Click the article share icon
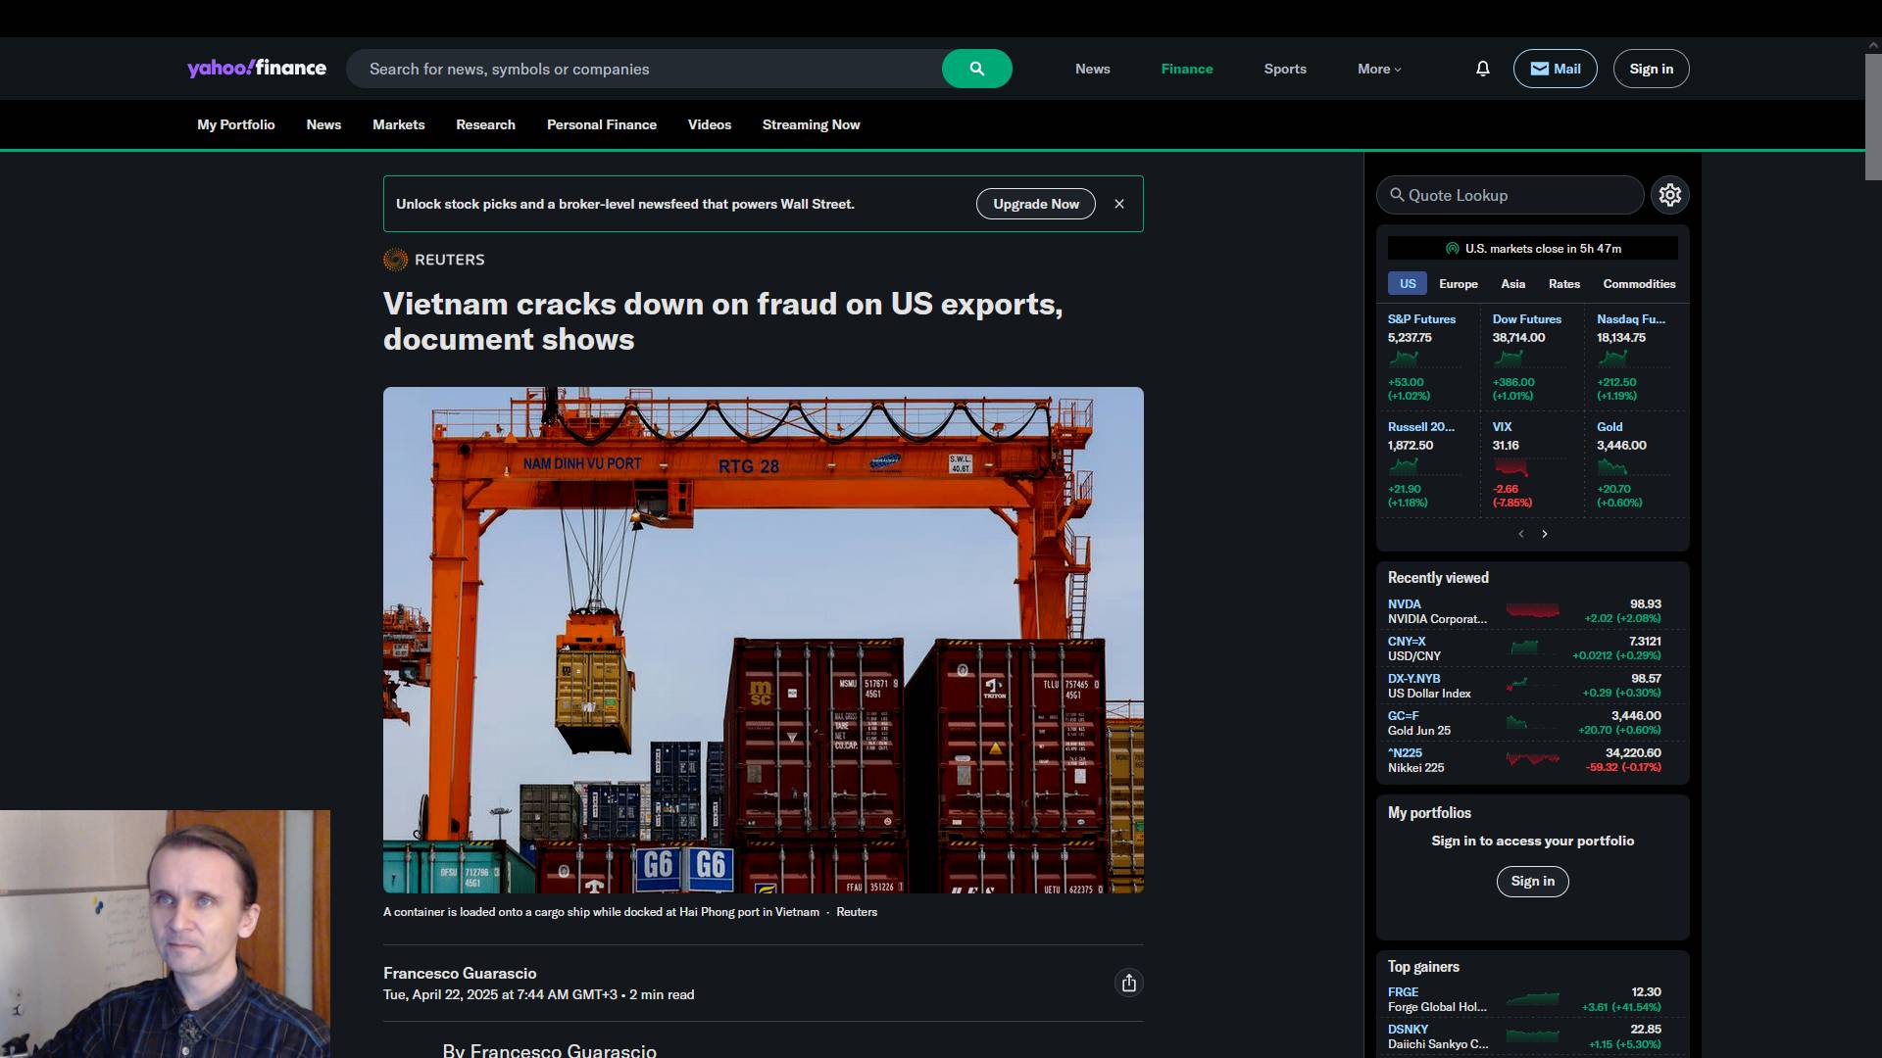Image resolution: width=1882 pixels, height=1058 pixels. pyautogui.click(x=1128, y=983)
